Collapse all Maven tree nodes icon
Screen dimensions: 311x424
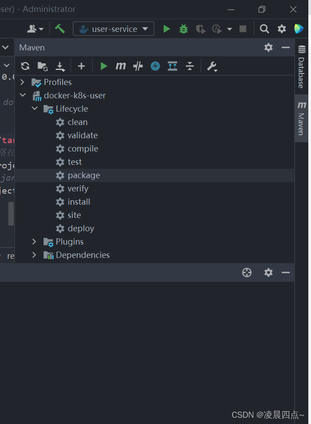(190, 66)
